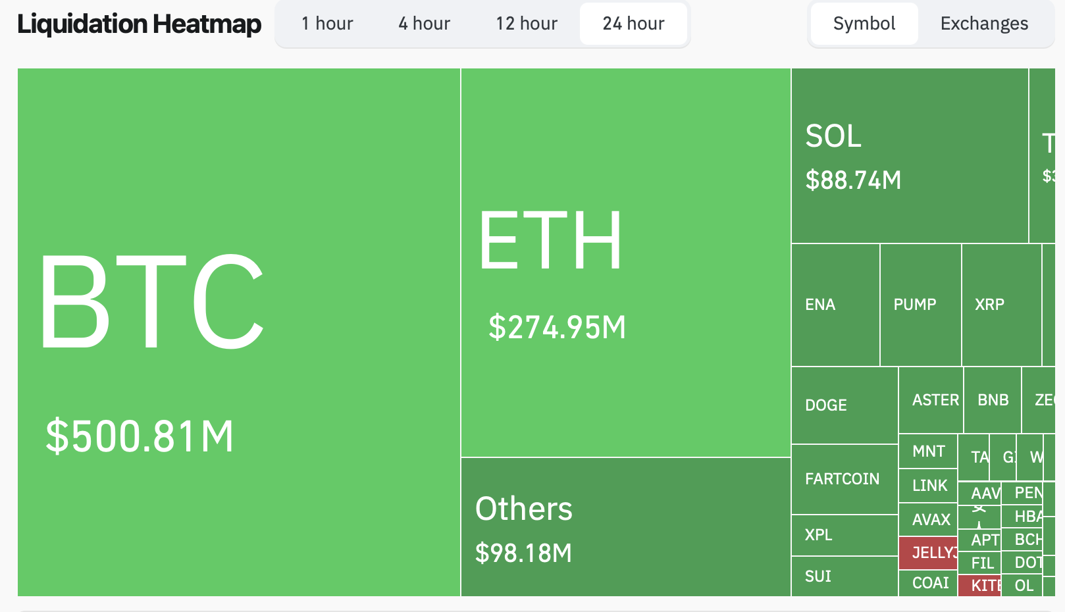Open the ASTER heatmap tile
The image size is (1065, 612).
coord(931,400)
